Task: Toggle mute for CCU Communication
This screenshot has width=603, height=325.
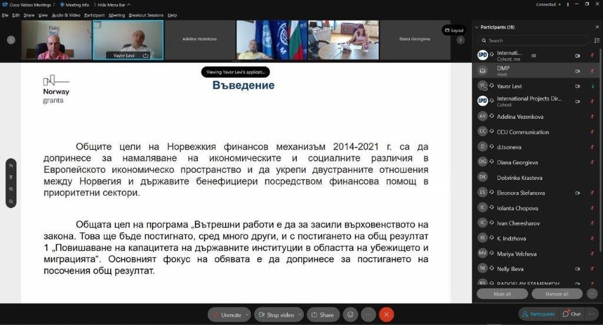Action: click(x=592, y=132)
